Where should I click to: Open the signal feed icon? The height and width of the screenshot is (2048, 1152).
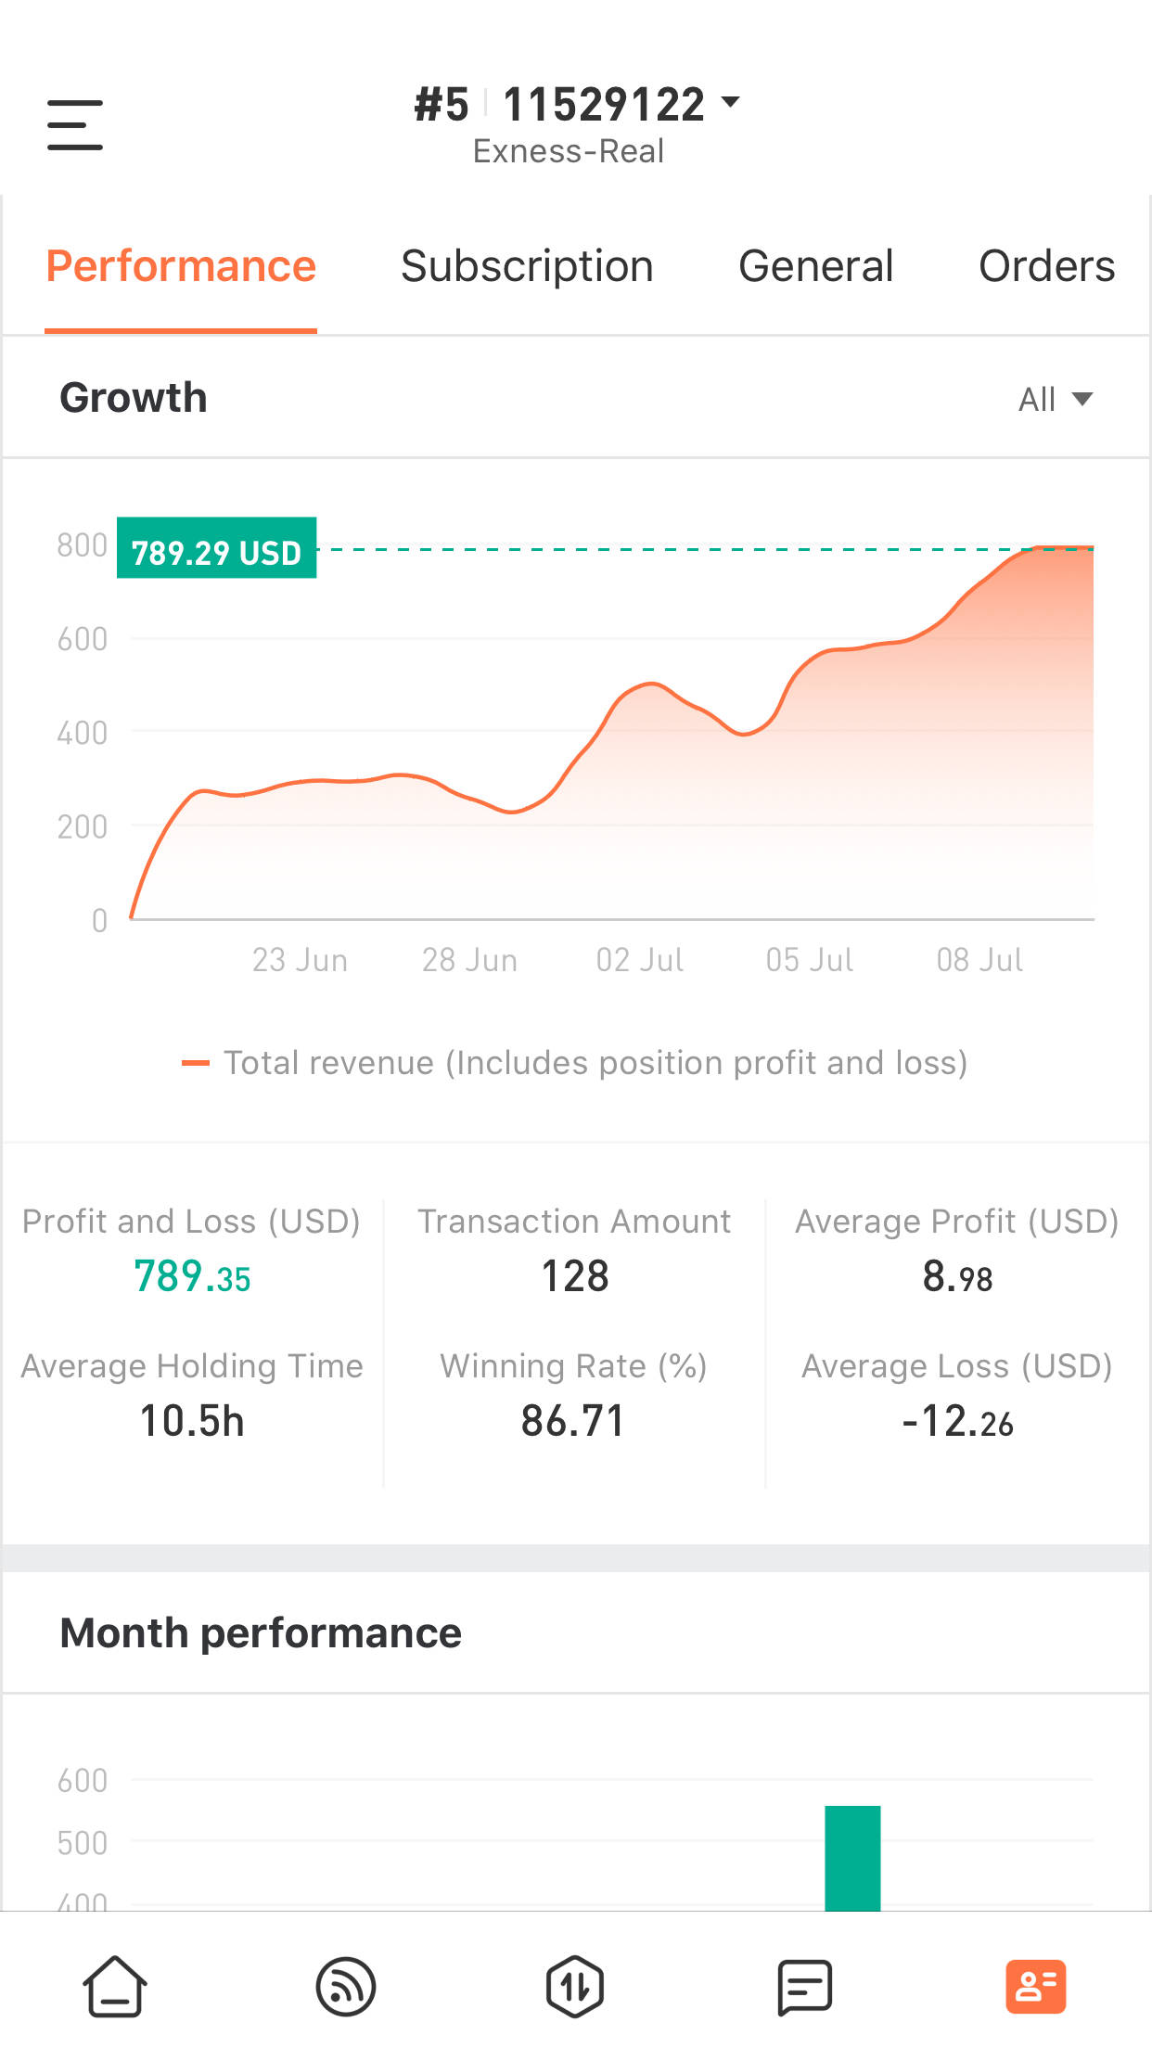pos(345,1987)
